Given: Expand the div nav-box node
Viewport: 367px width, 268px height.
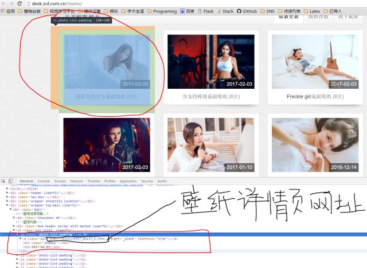Looking at the screenshot, I should 7,197.
